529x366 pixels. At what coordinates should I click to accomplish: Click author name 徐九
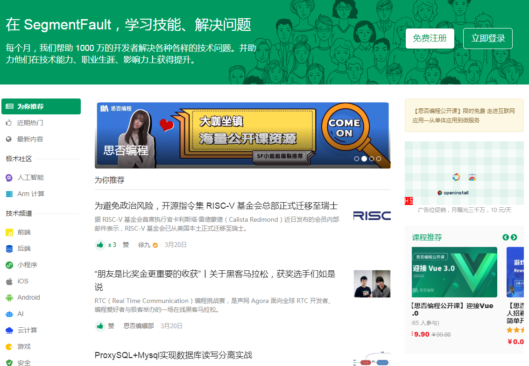coord(144,245)
